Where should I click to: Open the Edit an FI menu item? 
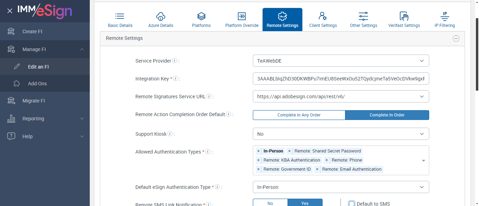point(45,66)
